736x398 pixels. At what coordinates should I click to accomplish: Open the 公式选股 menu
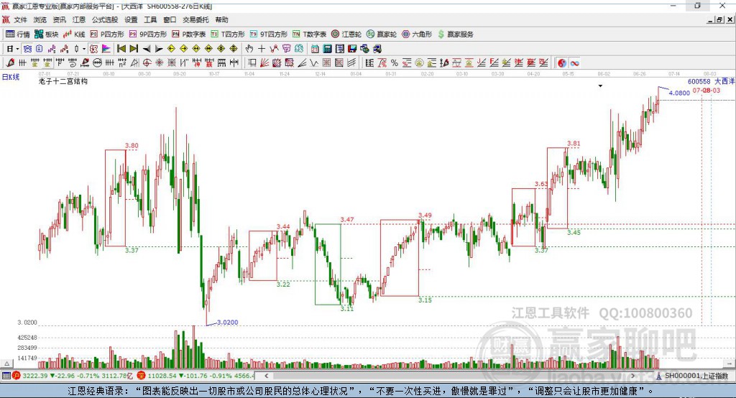[105, 19]
